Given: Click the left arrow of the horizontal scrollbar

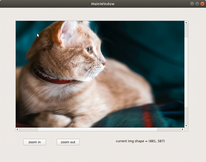Looking at the screenshot, I should pos(17,129).
